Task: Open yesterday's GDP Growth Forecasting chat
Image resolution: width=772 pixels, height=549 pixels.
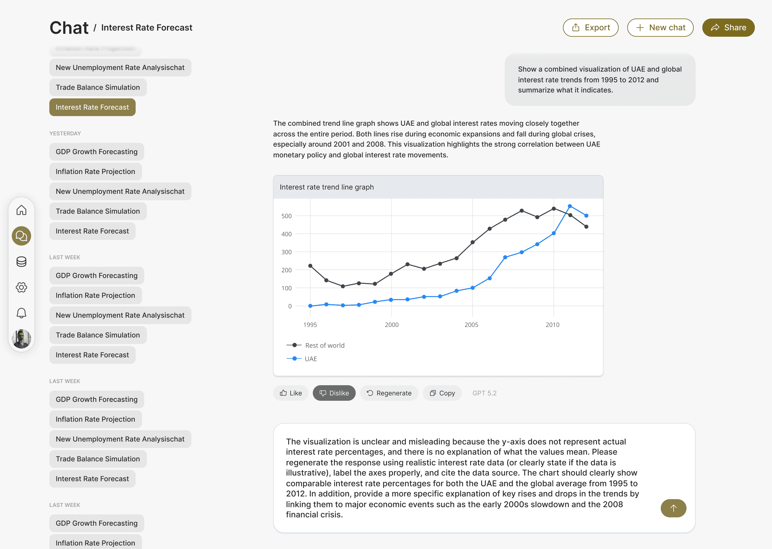Action: 96,152
